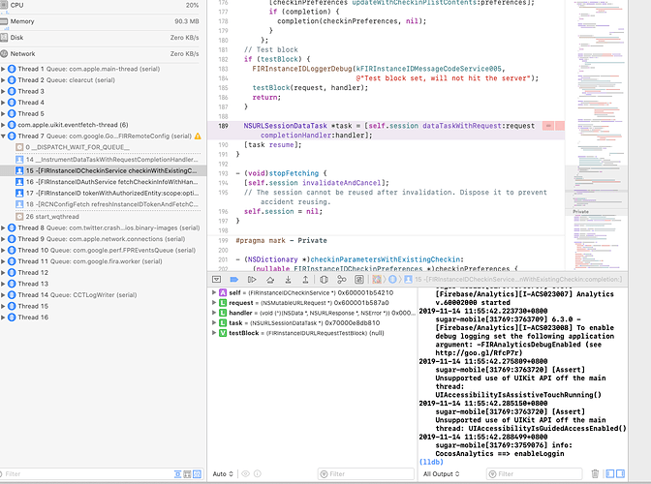Image resolution: width=651 pixels, height=484 pixels.
Task: Select the process icon in debug jump bar
Action: point(377,280)
